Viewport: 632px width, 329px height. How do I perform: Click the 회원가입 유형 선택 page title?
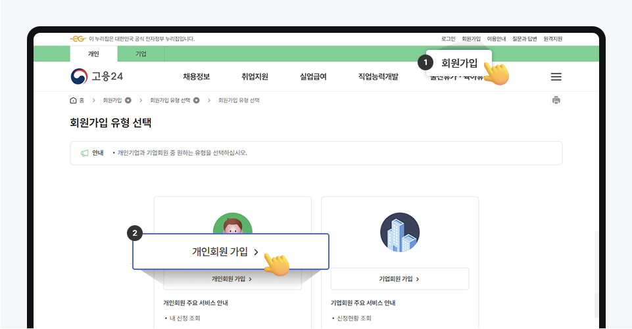(110, 123)
